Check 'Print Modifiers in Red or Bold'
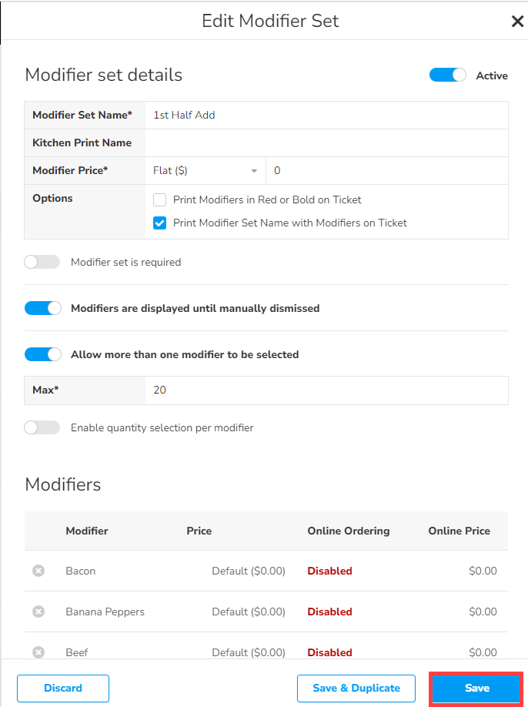The height and width of the screenshot is (707, 528). click(x=160, y=199)
